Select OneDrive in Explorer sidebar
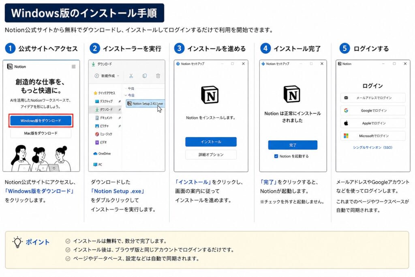Viewport: 415px width, 277px height. coord(102,154)
